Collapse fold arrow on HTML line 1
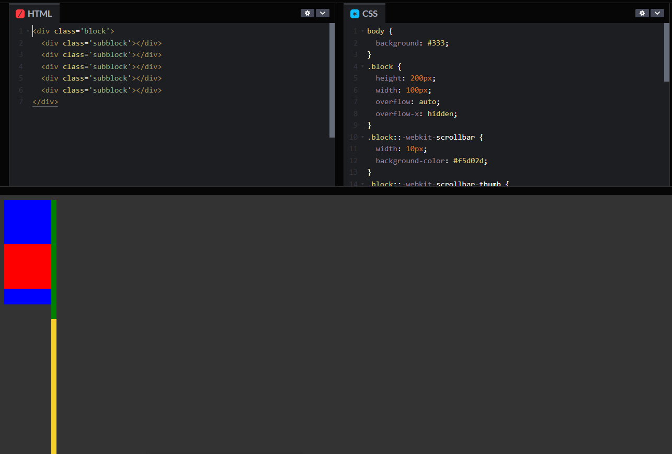The height and width of the screenshot is (454, 672). 28,31
